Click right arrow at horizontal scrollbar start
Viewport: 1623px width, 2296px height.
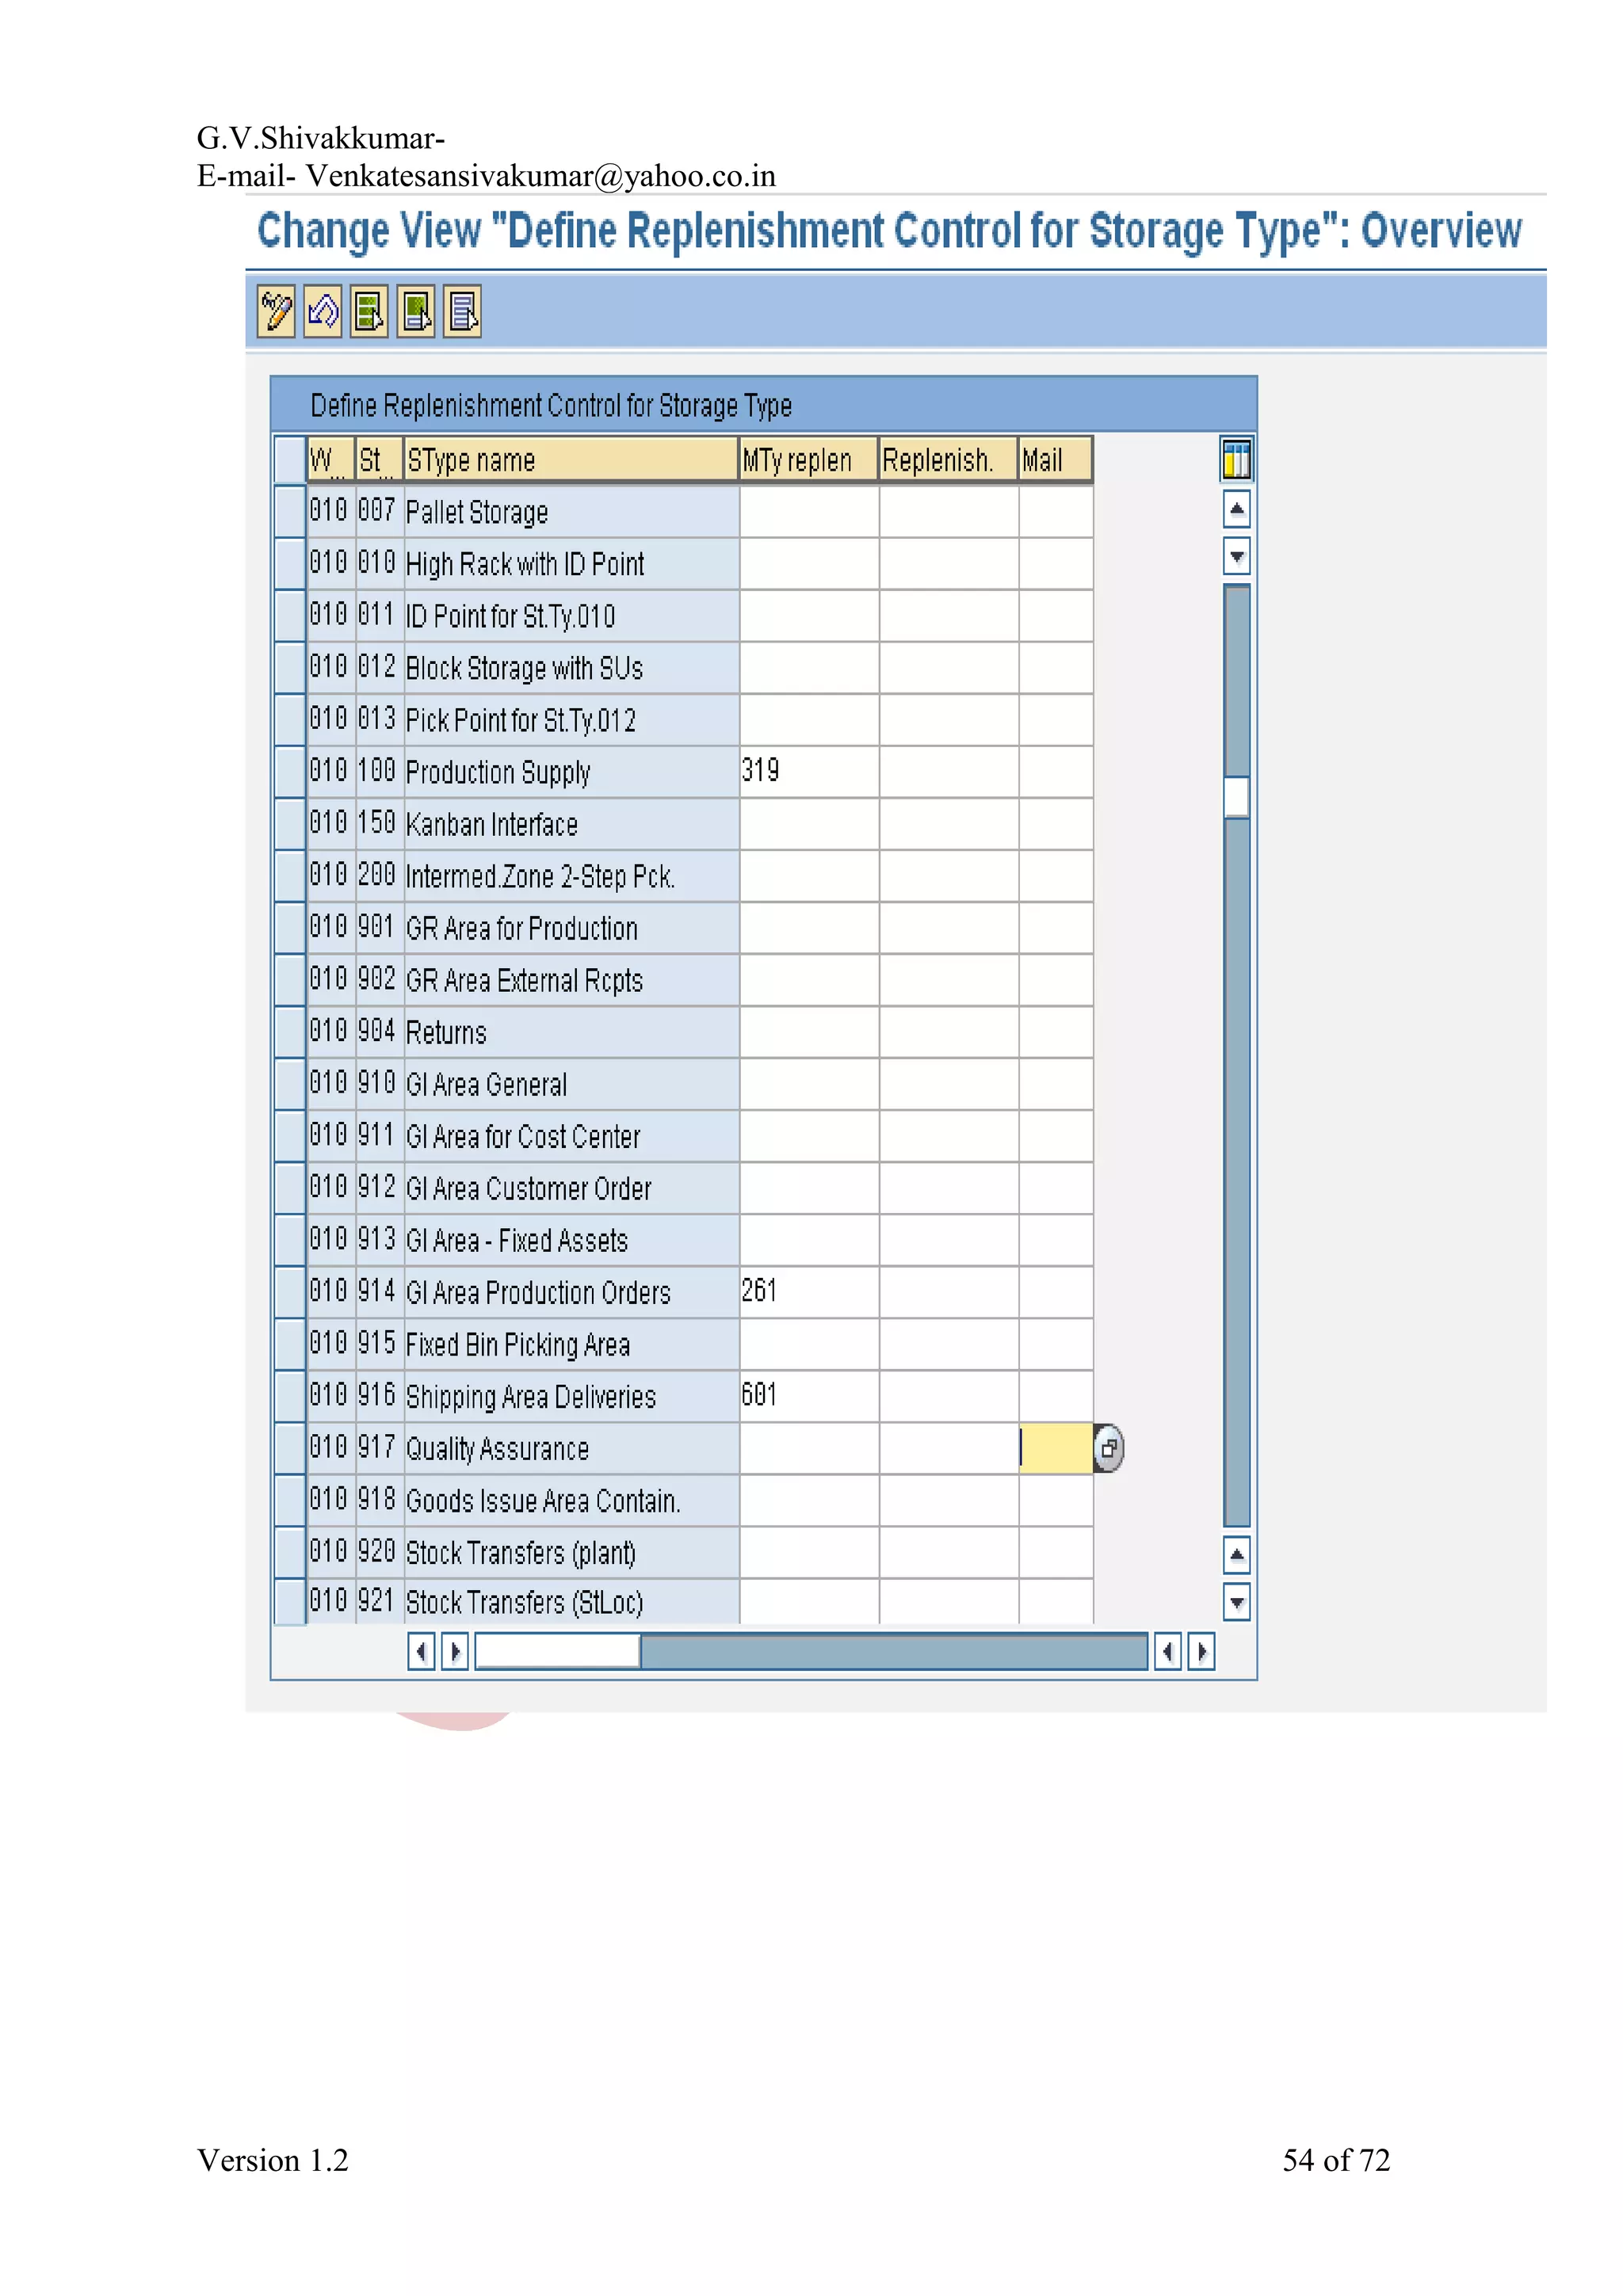coord(455,1651)
